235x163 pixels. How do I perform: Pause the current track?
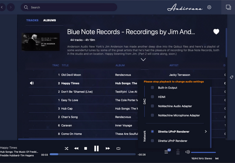point(96,148)
